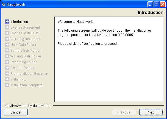This screenshot has height=119, width=167.
Task: Click the Choose Options step icon
Action: tap(7, 68)
